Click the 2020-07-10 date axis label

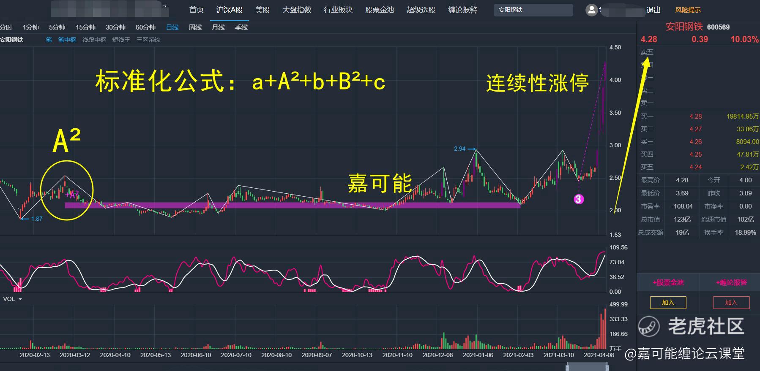pos(236,355)
